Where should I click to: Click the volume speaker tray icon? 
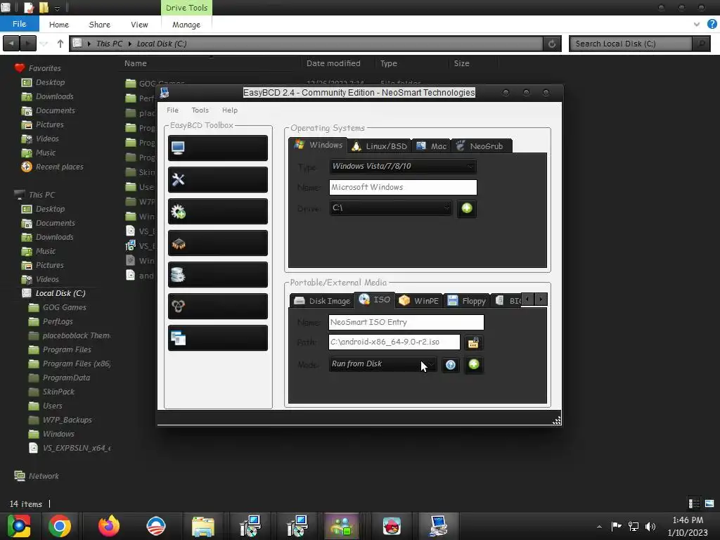point(650,526)
